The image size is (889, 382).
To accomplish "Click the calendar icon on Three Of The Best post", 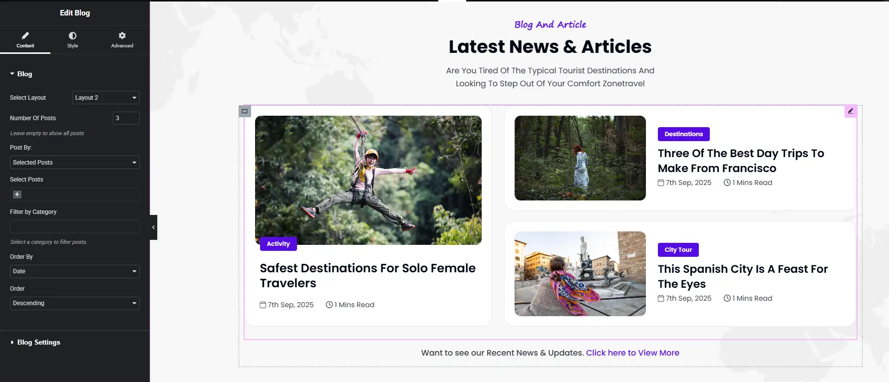I will [x=661, y=183].
